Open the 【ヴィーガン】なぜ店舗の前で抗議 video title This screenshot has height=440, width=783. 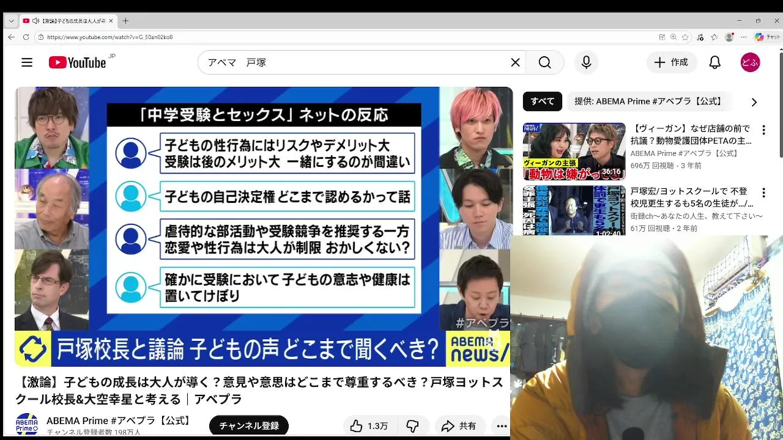691,134
